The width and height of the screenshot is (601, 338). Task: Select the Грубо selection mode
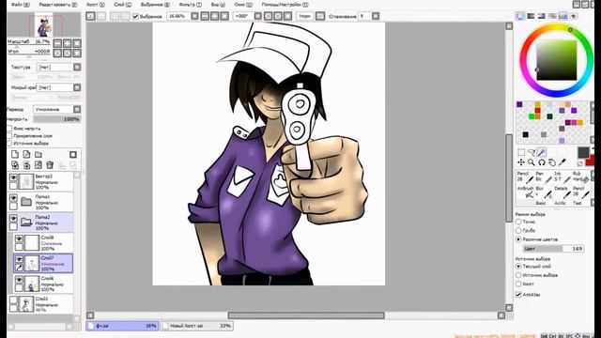tap(518, 230)
